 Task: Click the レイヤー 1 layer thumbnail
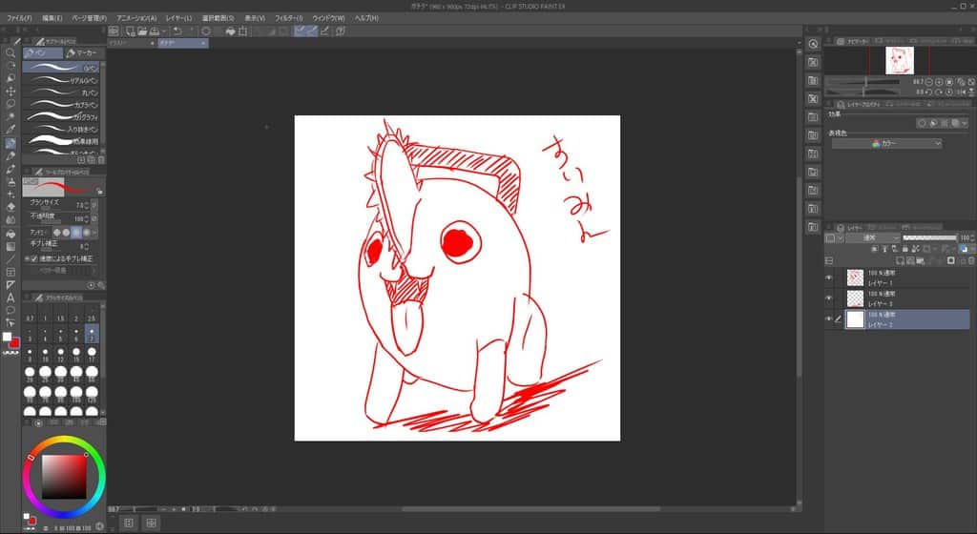[856, 277]
